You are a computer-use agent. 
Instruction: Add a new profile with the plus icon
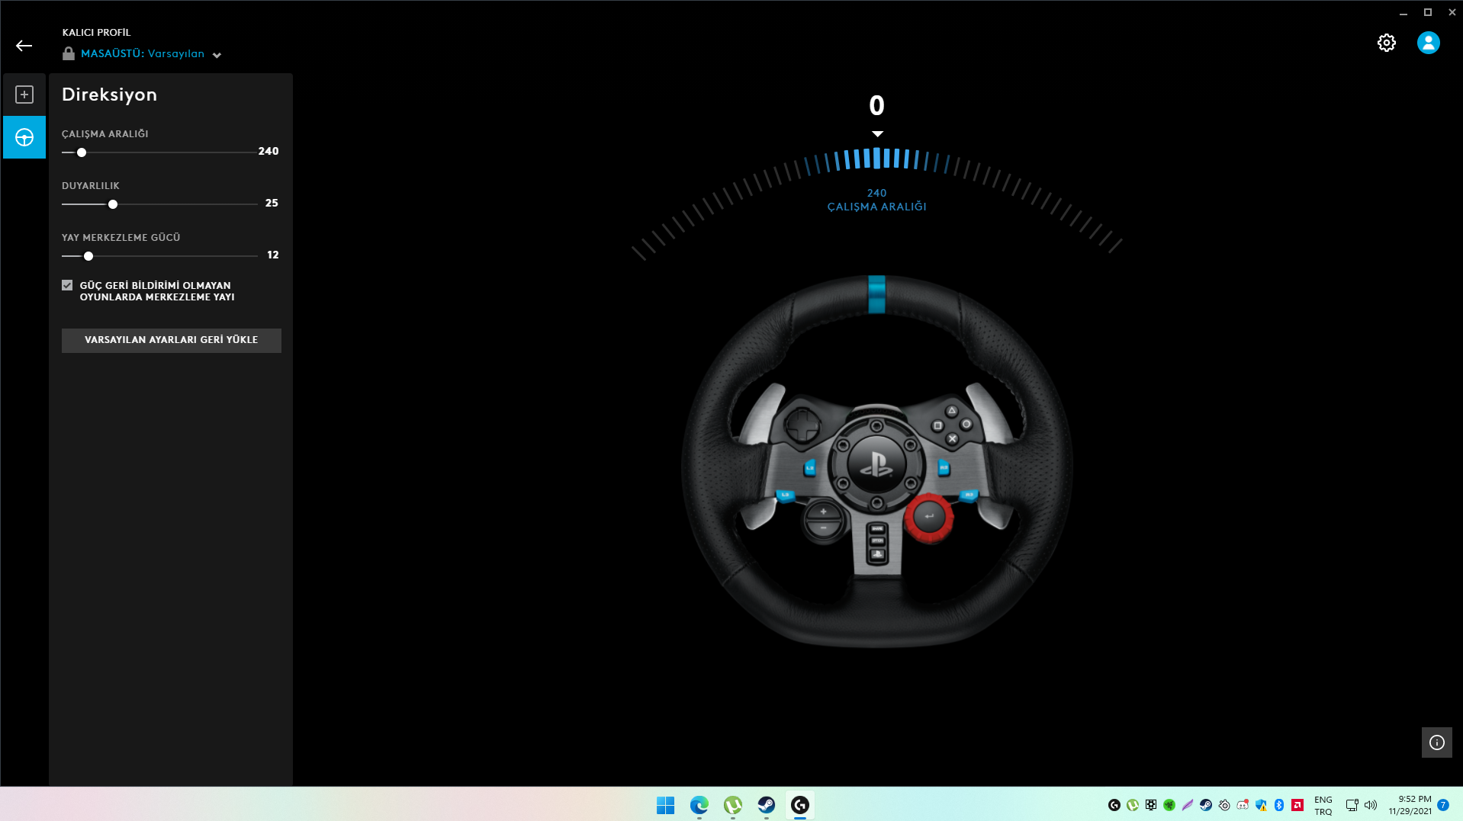pyautogui.click(x=24, y=95)
